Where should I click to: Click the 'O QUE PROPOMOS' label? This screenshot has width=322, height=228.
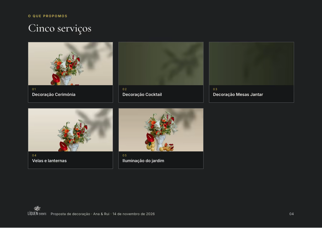pyautogui.click(x=48, y=16)
